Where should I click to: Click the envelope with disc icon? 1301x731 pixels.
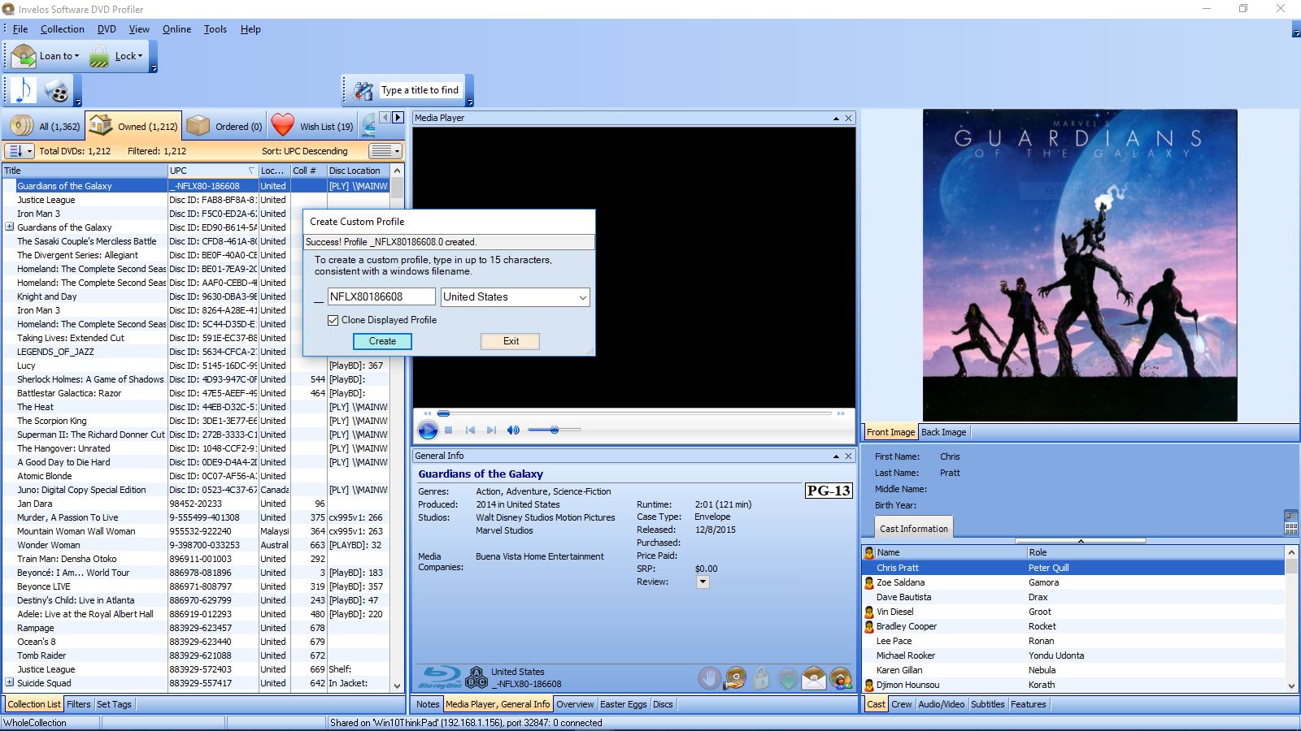[x=814, y=677]
